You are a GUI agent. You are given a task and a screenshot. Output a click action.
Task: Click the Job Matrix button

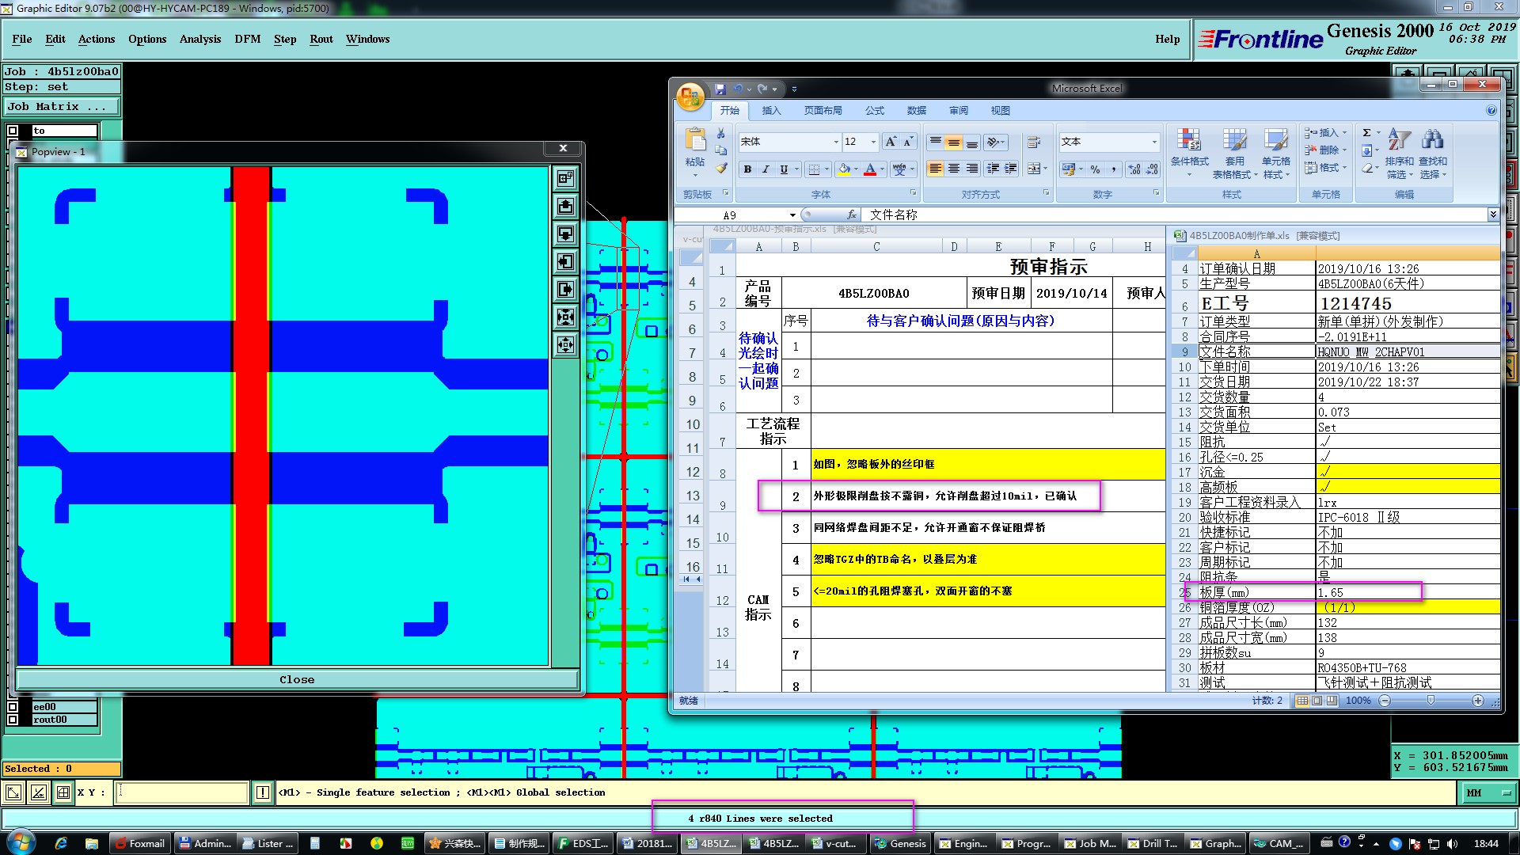point(62,106)
